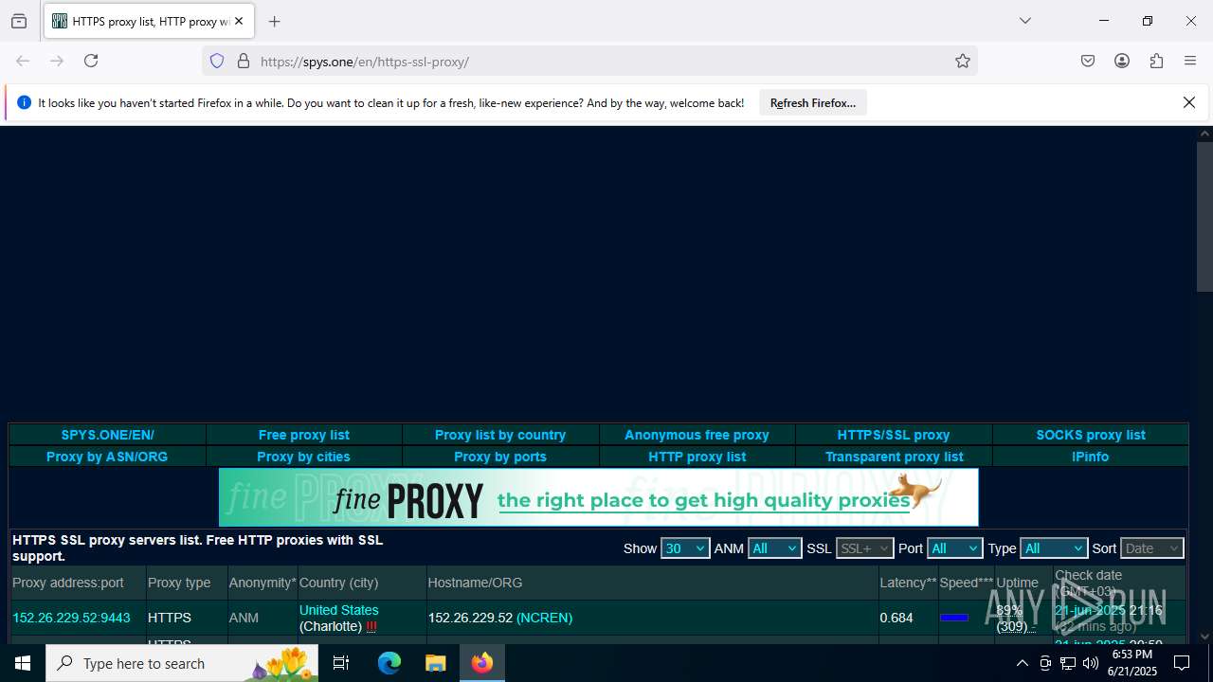1213x682 pixels.
Task: Open the volume speaker icon
Action: click(x=1091, y=663)
